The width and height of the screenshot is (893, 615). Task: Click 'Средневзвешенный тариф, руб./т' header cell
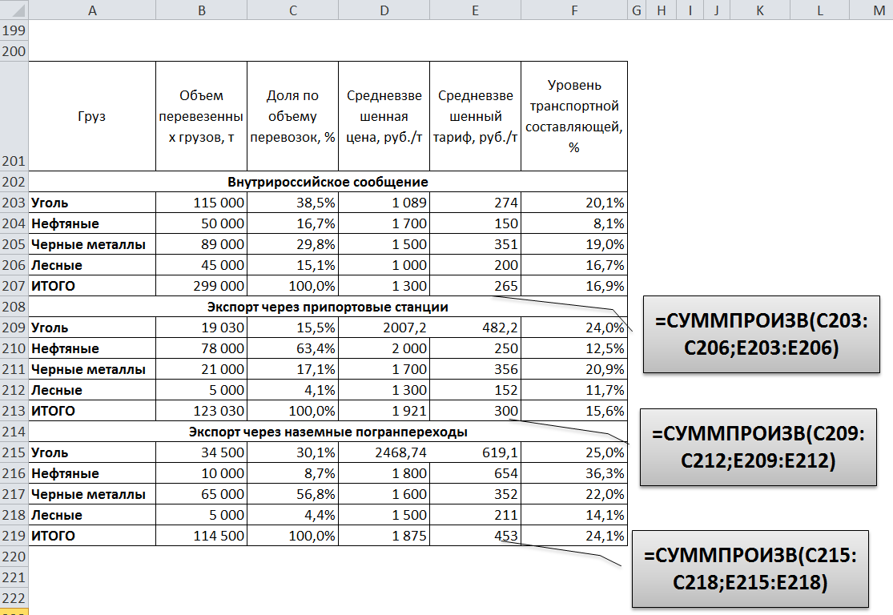click(x=476, y=116)
